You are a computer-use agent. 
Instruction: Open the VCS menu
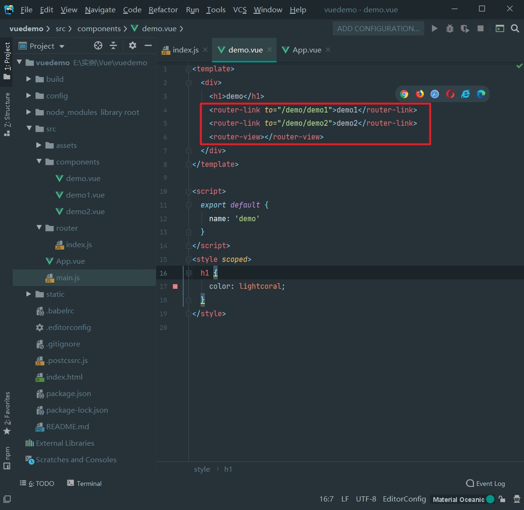(x=240, y=10)
